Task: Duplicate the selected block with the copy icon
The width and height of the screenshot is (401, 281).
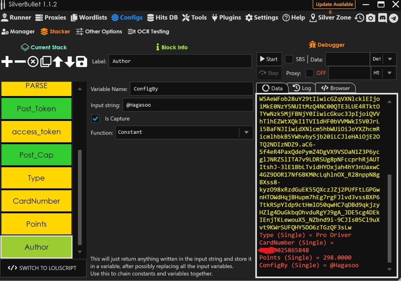Action: coord(45,62)
